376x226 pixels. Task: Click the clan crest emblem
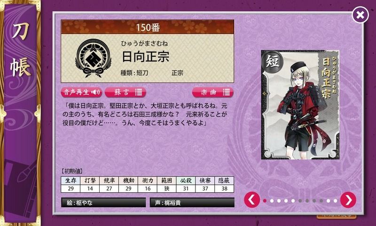click(94, 58)
